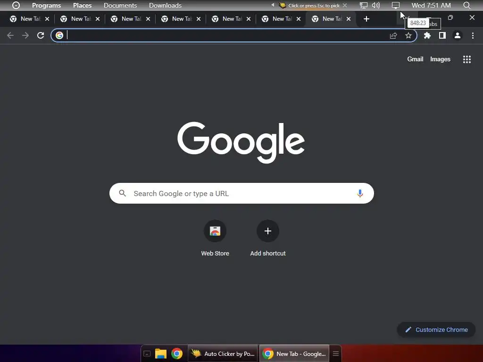
Task: Open Google Images link
Action: click(x=440, y=59)
